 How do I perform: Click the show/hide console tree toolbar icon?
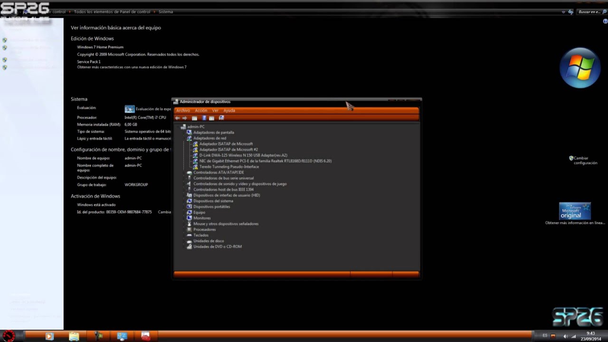click(x=194, y=118)
